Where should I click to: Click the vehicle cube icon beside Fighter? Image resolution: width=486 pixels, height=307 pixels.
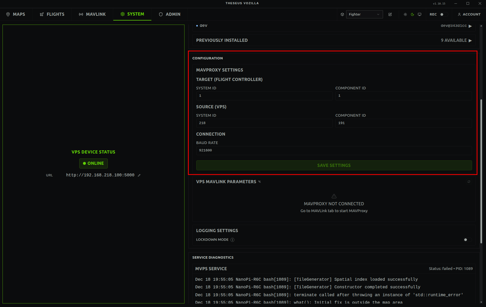342,14
